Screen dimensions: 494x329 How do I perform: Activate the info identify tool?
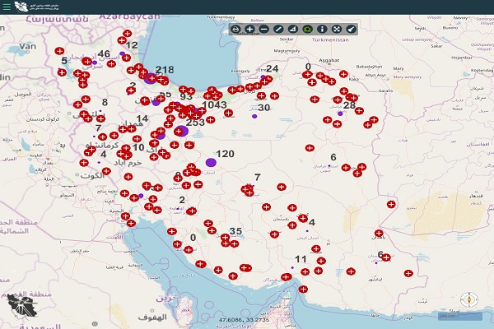pyautogui.click(x=322, y=30)
